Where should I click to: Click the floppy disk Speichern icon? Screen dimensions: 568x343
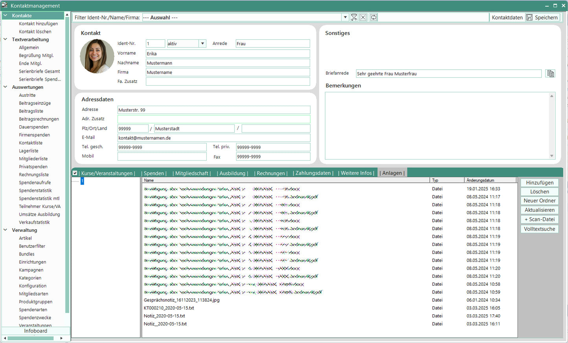tap(529, 17)
